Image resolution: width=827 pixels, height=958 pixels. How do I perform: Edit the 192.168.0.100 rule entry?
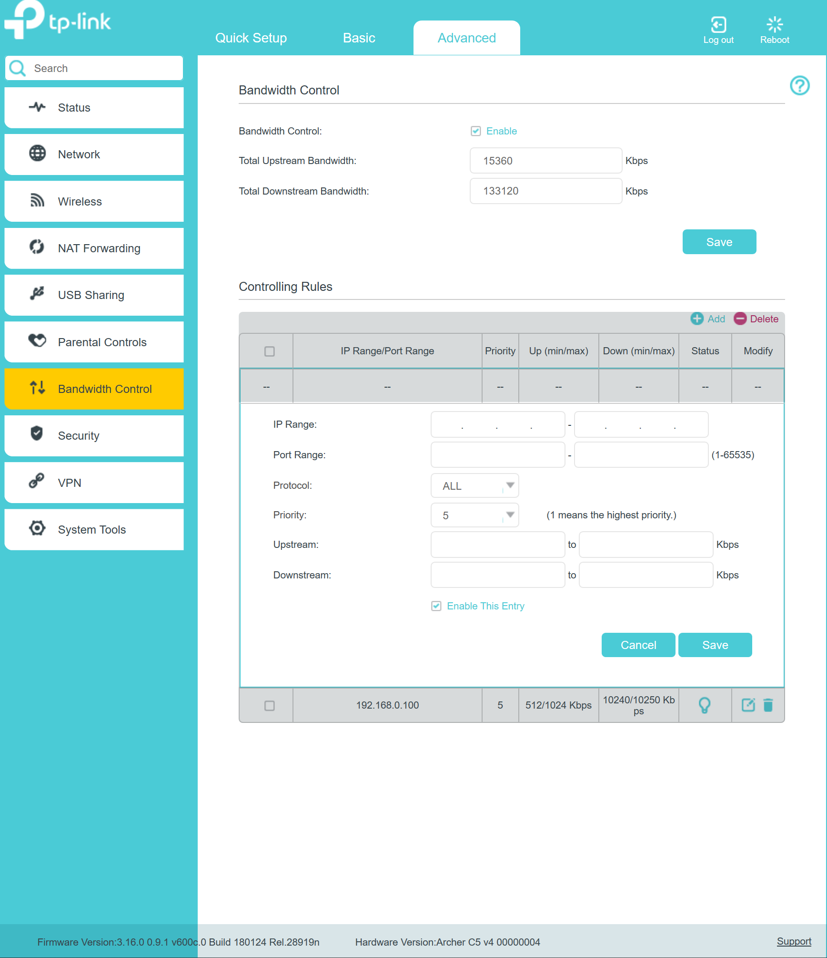748,705
